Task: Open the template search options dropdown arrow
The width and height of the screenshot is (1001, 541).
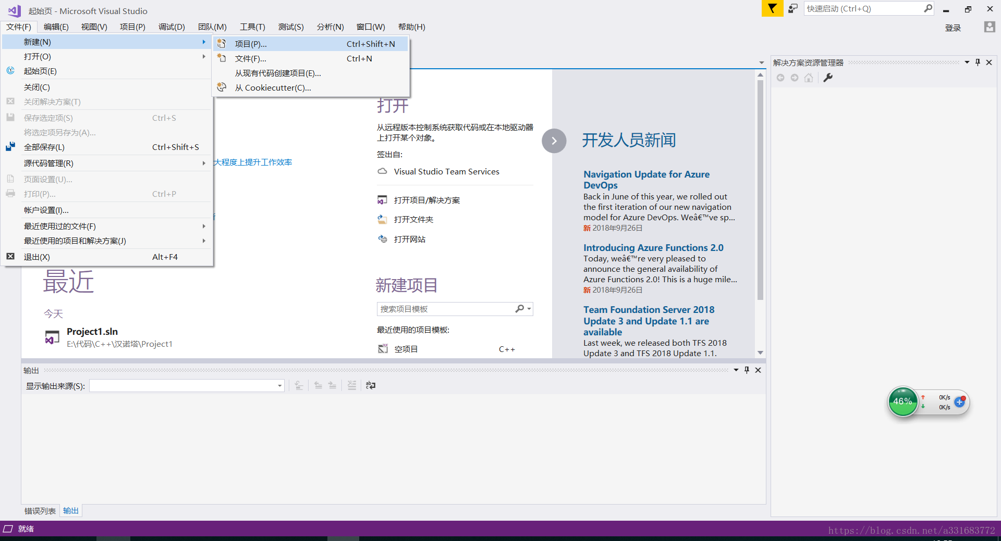Action: [x=529, y=309]
